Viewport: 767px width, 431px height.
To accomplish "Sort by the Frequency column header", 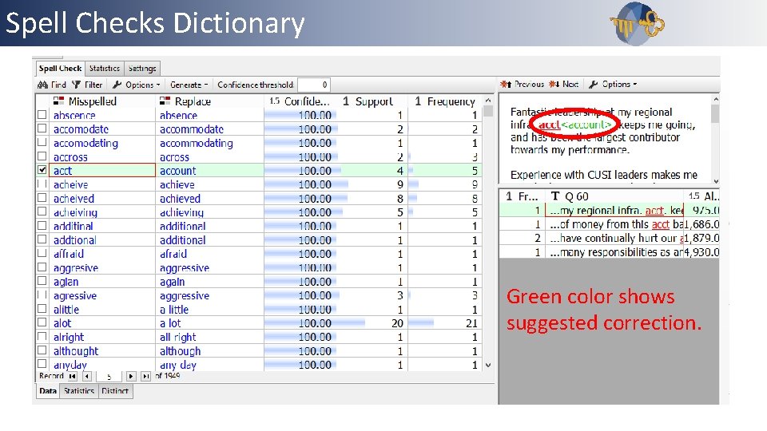I will click(x=445, y=101).
